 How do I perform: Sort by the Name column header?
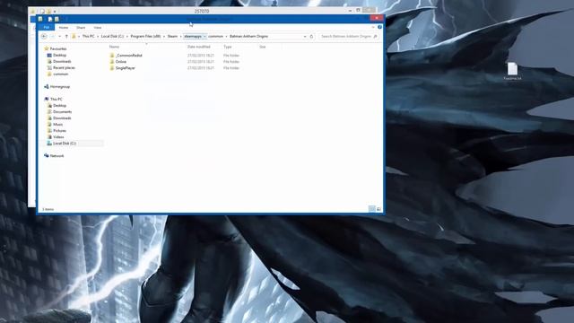point(114,47)
